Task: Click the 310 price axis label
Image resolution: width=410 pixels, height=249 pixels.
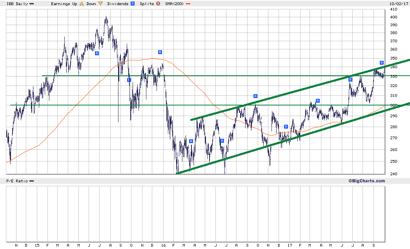Action: (x=394, y=96)
